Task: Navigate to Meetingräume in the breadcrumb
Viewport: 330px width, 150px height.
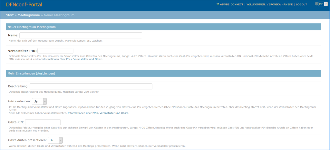Action: click(29, 15)
